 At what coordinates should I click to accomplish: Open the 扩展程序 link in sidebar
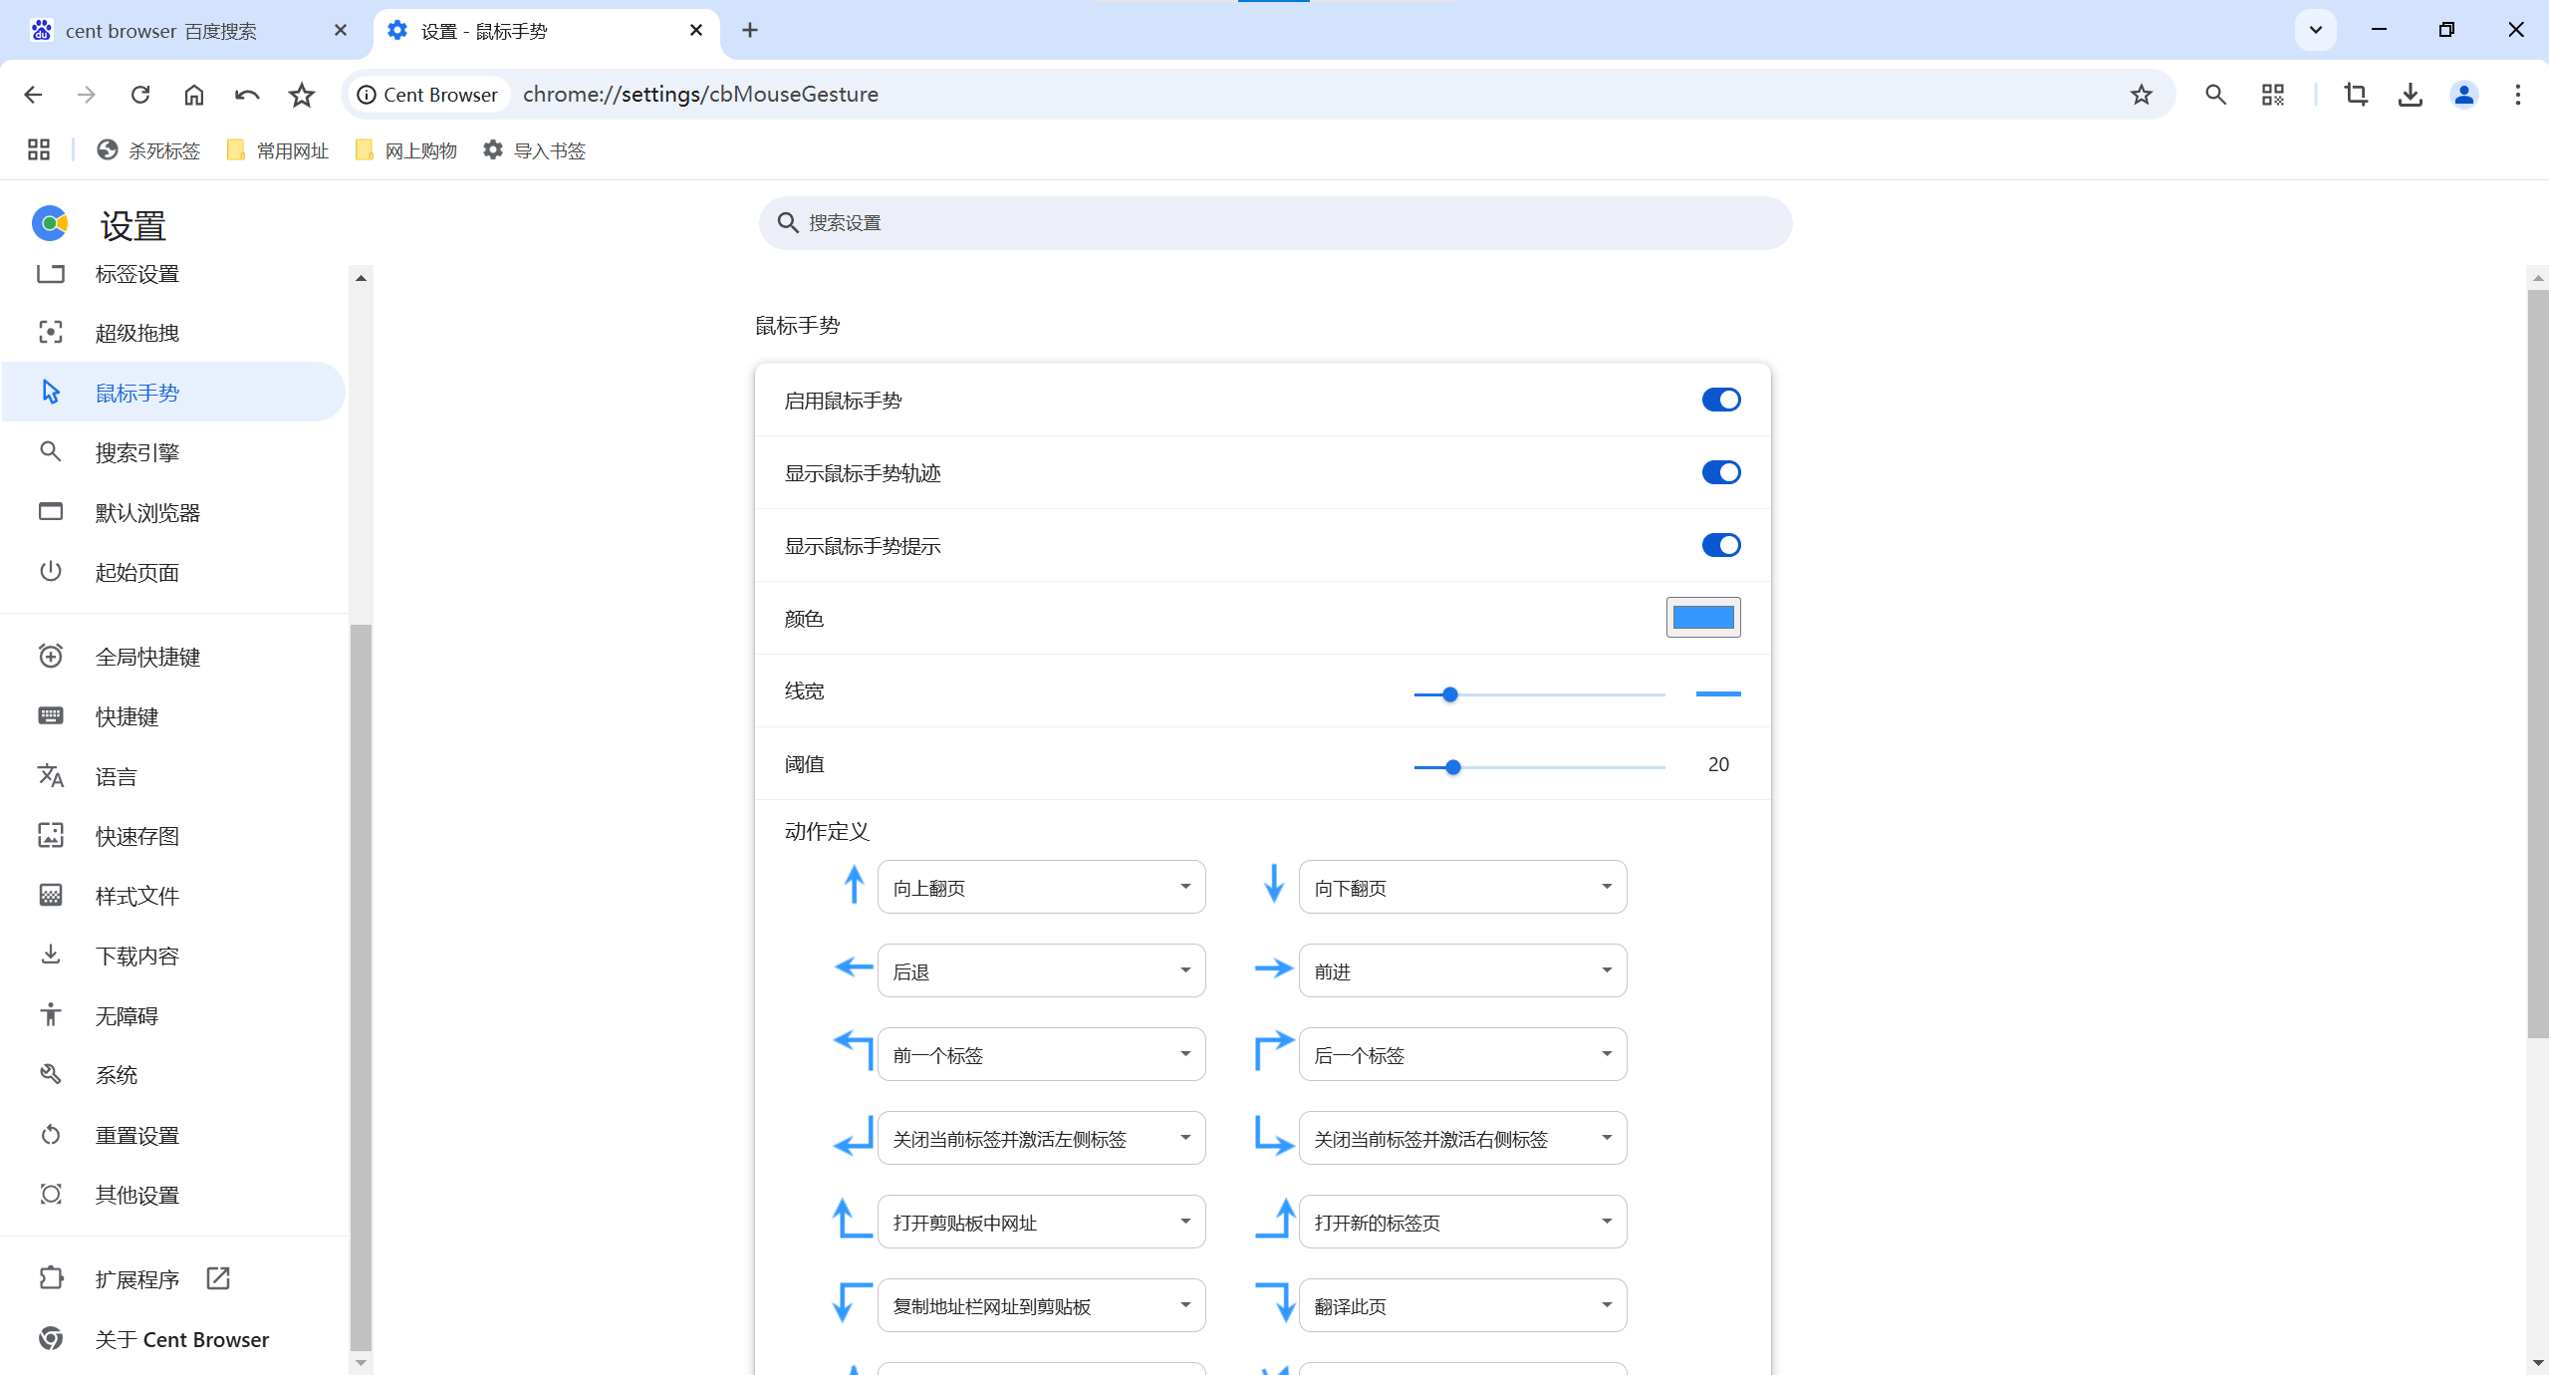pos(137,1279)
